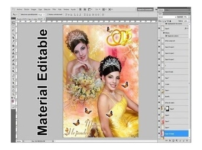Image resolution: width=202 pixels, height=150 pixels.
Task: Select the Move tool in the toolbox
Action: click(13, 23)
